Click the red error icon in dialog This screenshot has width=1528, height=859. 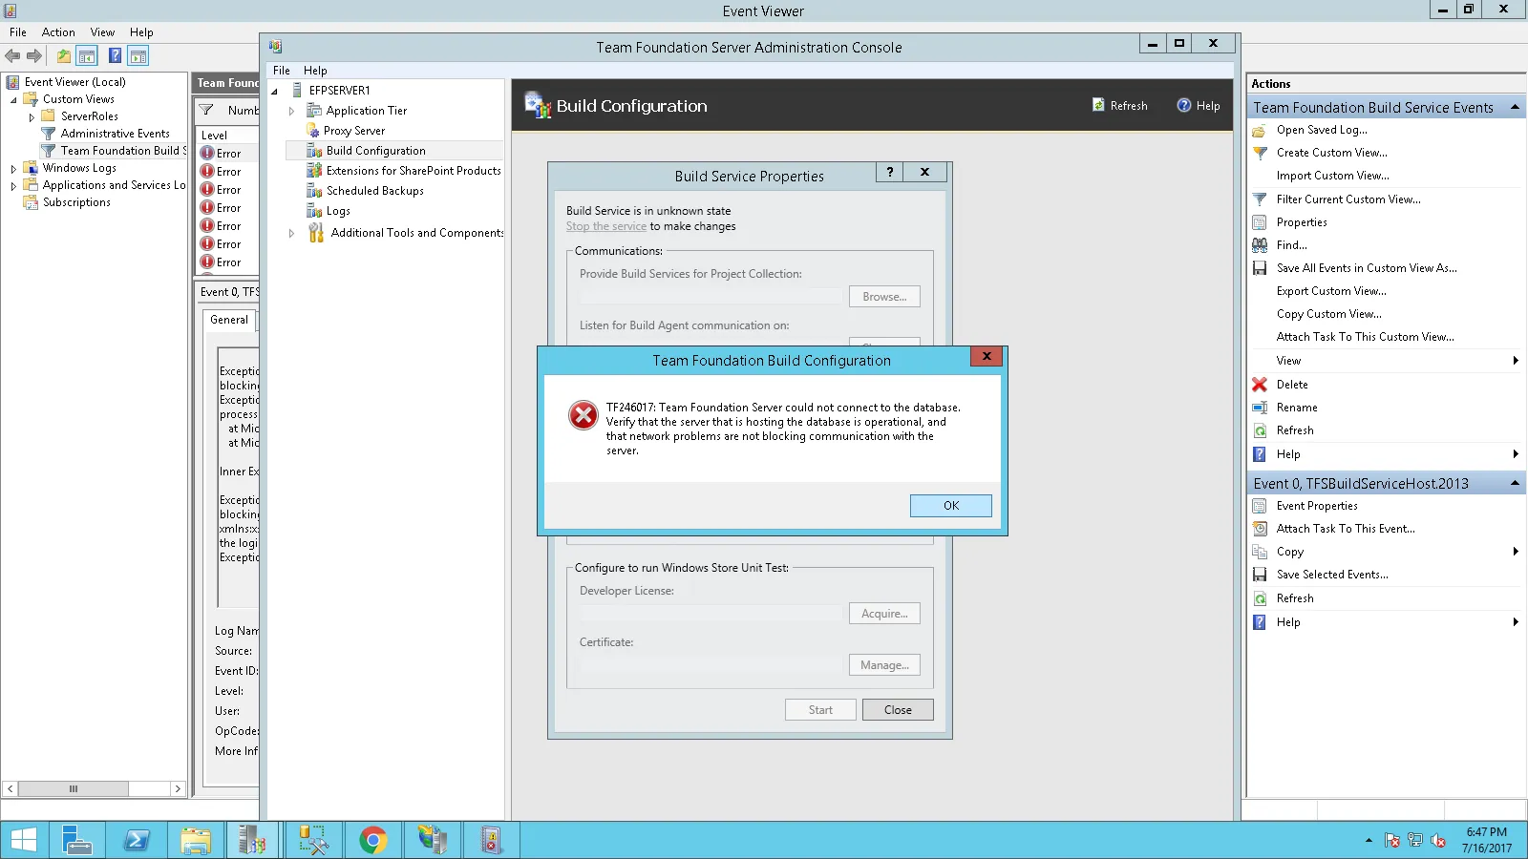tap(584, 415)
